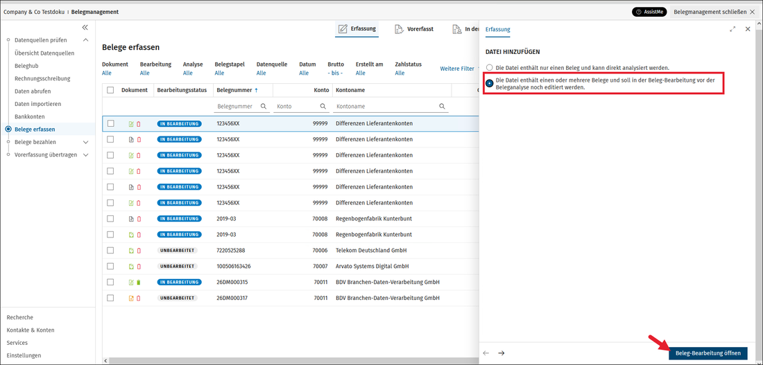
Task: Click orange document icon in row 26DM000317
Action: [x=131, y=298]
